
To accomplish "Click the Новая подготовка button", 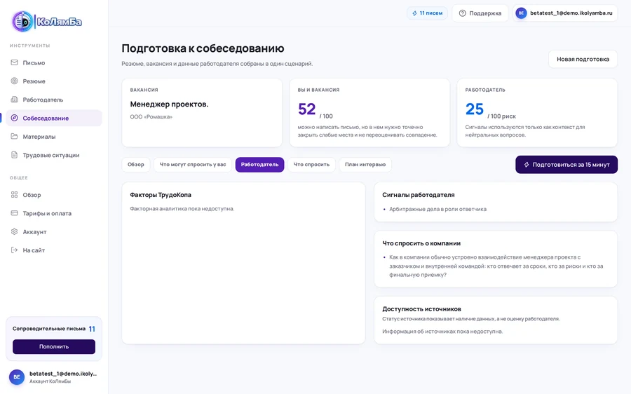I will coord(583,59).
